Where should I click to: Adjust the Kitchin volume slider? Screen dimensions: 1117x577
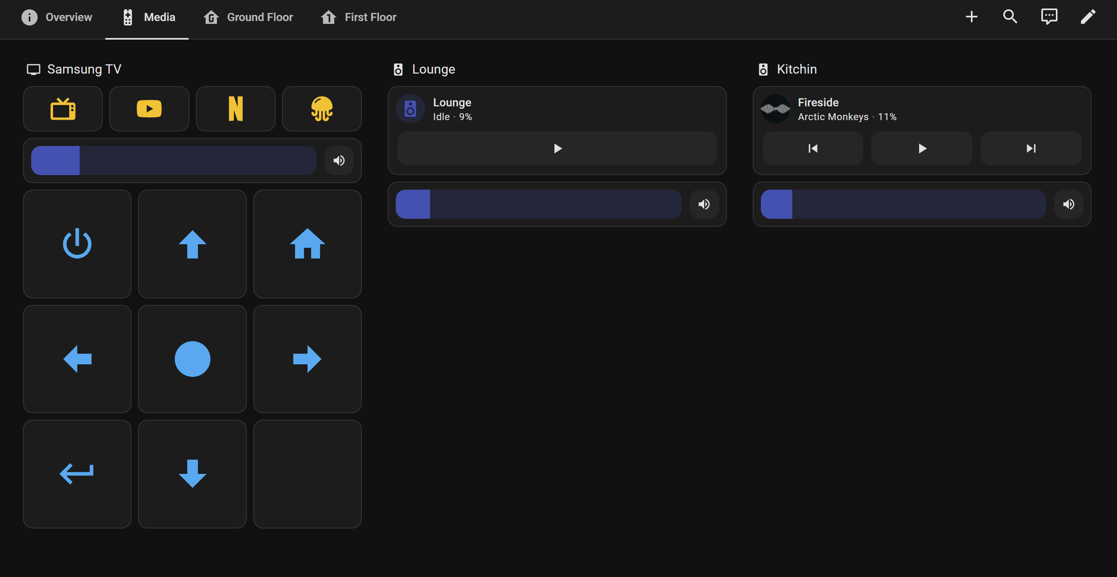coord(902,204)
